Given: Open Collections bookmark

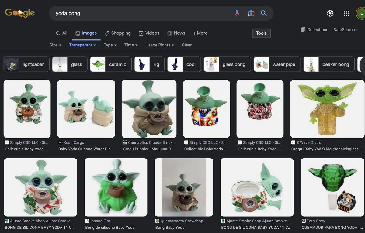Looking at the screenshot, I should [x=314, y=29].
